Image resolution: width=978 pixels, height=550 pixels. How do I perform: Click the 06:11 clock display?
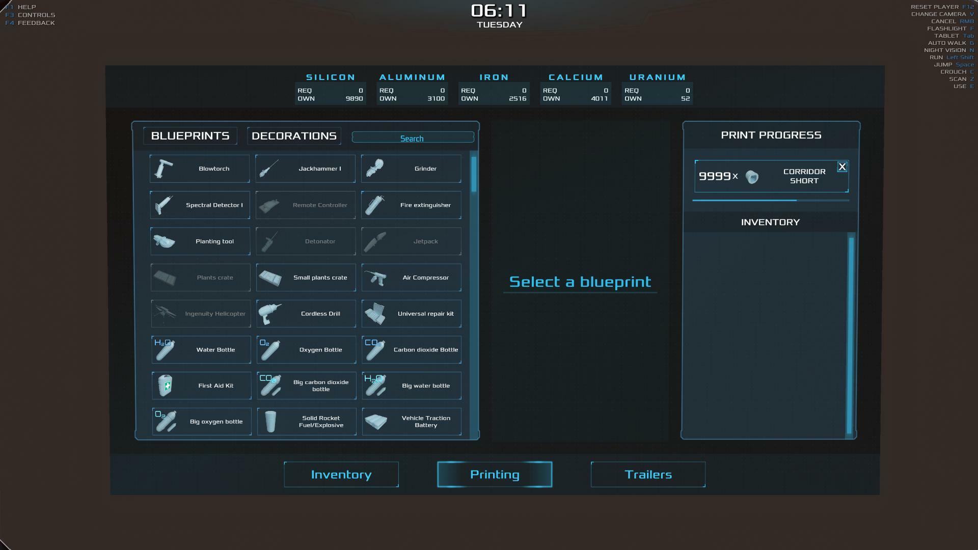pos(499,11)
